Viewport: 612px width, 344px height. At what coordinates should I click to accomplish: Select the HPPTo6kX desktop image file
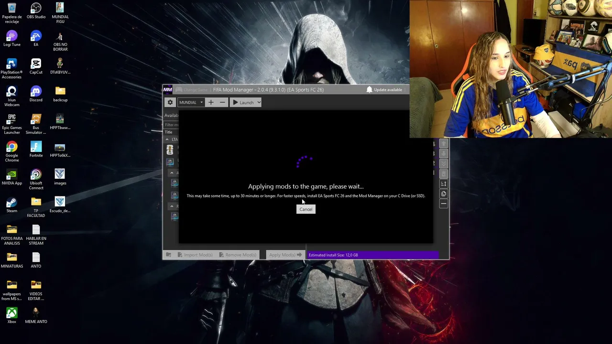pyautogui.click(x=60, y=150)
